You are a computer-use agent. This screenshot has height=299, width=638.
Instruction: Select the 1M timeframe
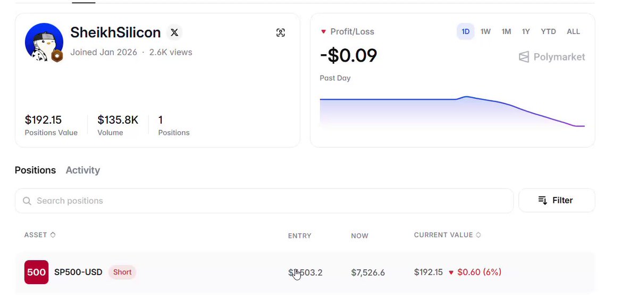coord(506,31)
